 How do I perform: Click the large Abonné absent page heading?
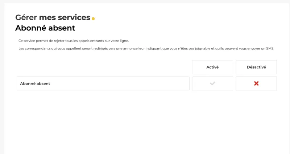pyautogui.click(x=45, y=28)
